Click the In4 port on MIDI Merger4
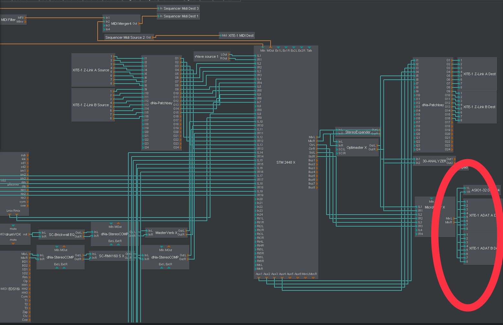Image resolution: width=503 pixels, height=325 pixels. pos(104,29)
